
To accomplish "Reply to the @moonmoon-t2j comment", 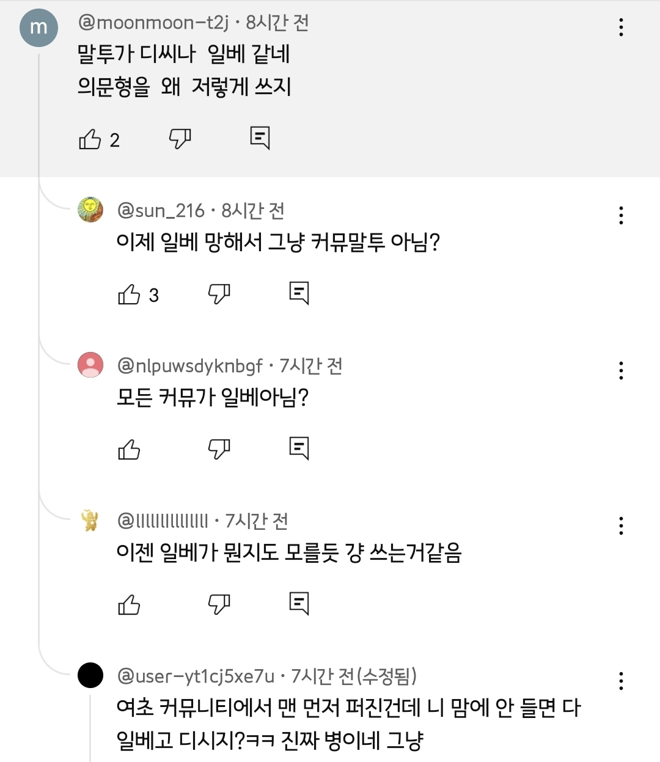I will [x=260, y=138].
